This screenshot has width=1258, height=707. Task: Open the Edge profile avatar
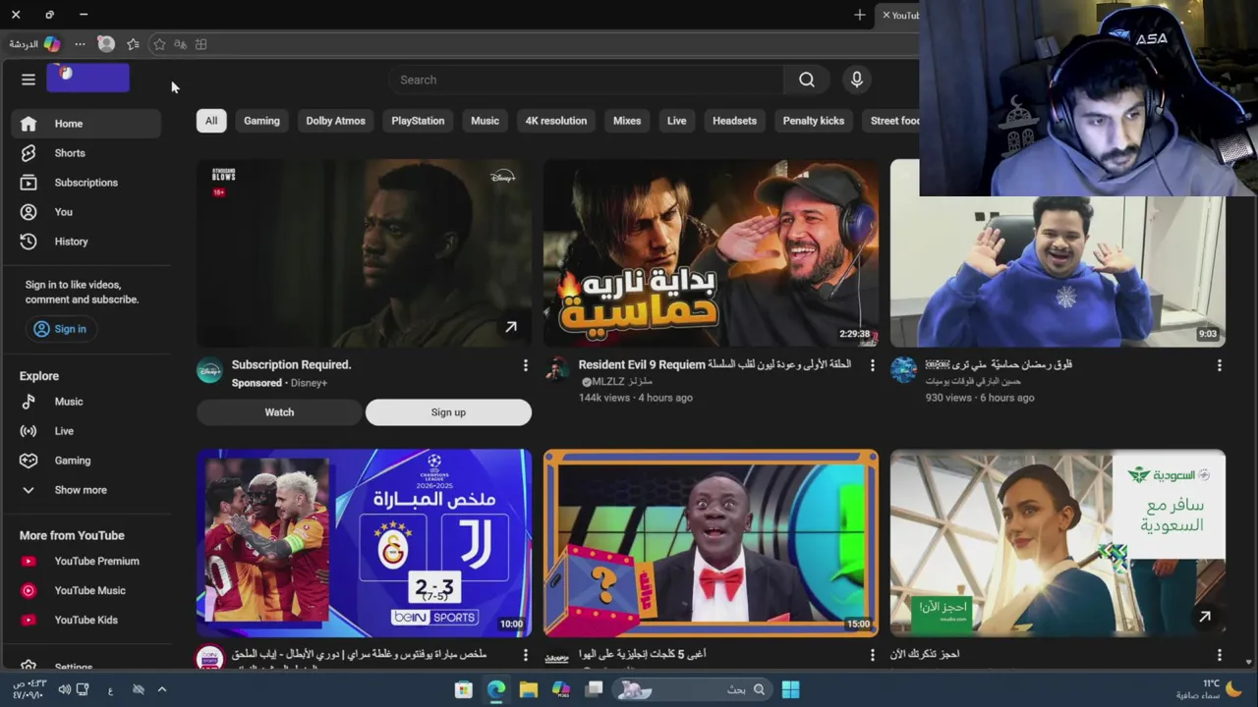click(x=106, y=44)
